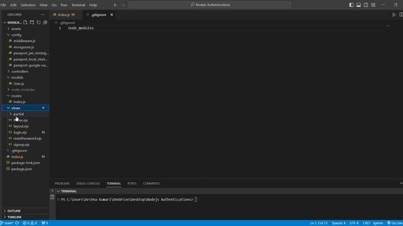Expand the Outline section

(14, 211)
